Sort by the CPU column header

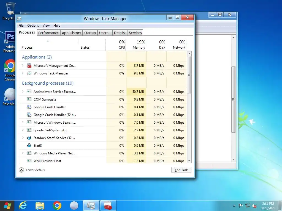(116, 45)
